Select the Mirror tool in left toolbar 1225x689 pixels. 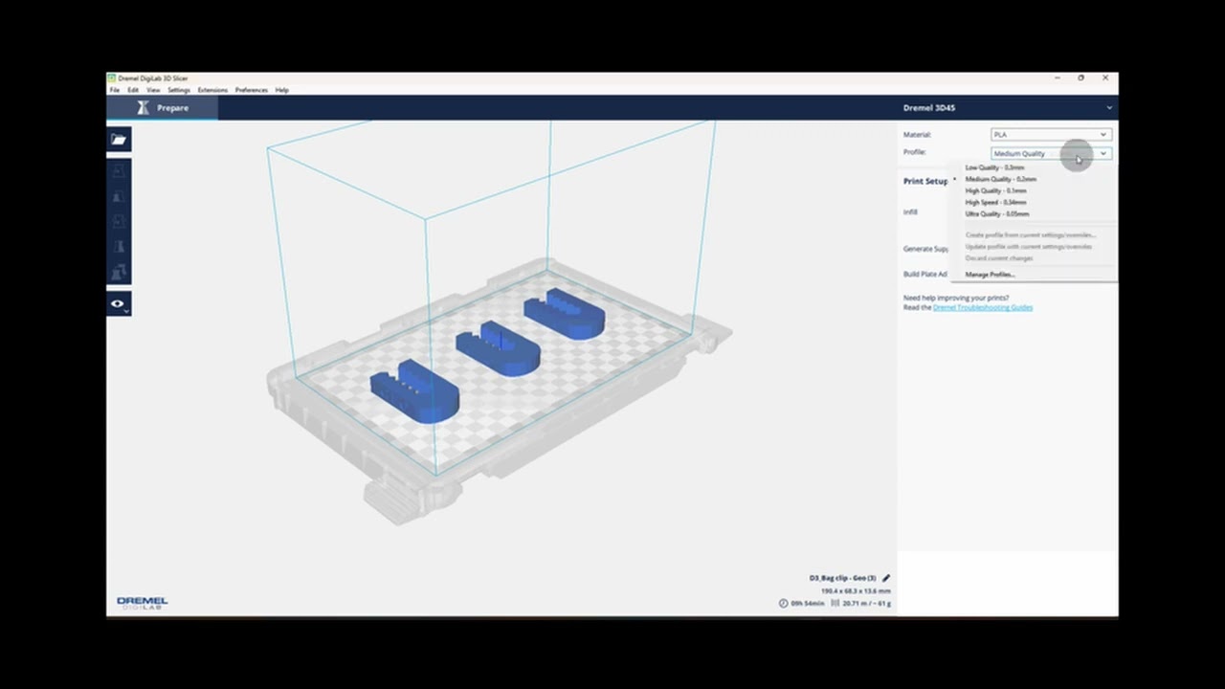click(119, 247)
